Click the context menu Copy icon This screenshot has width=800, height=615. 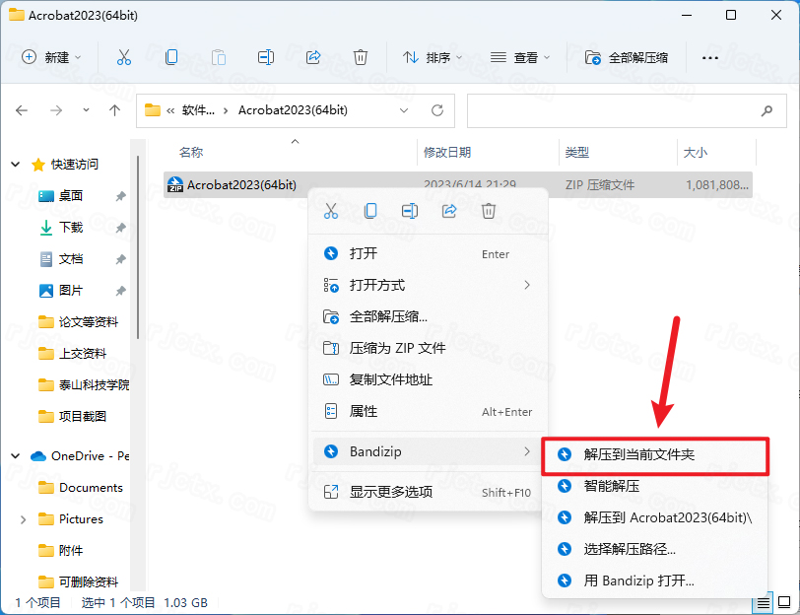[370, 211]
